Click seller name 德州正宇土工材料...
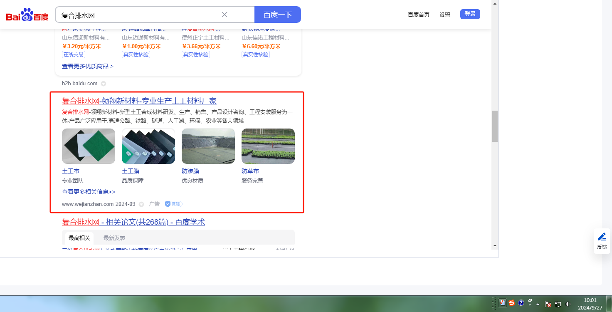 [206, 37]
